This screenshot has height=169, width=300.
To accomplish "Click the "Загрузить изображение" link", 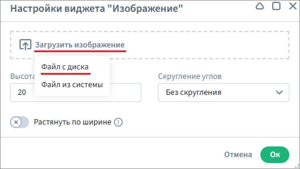I will click(80, 45).
